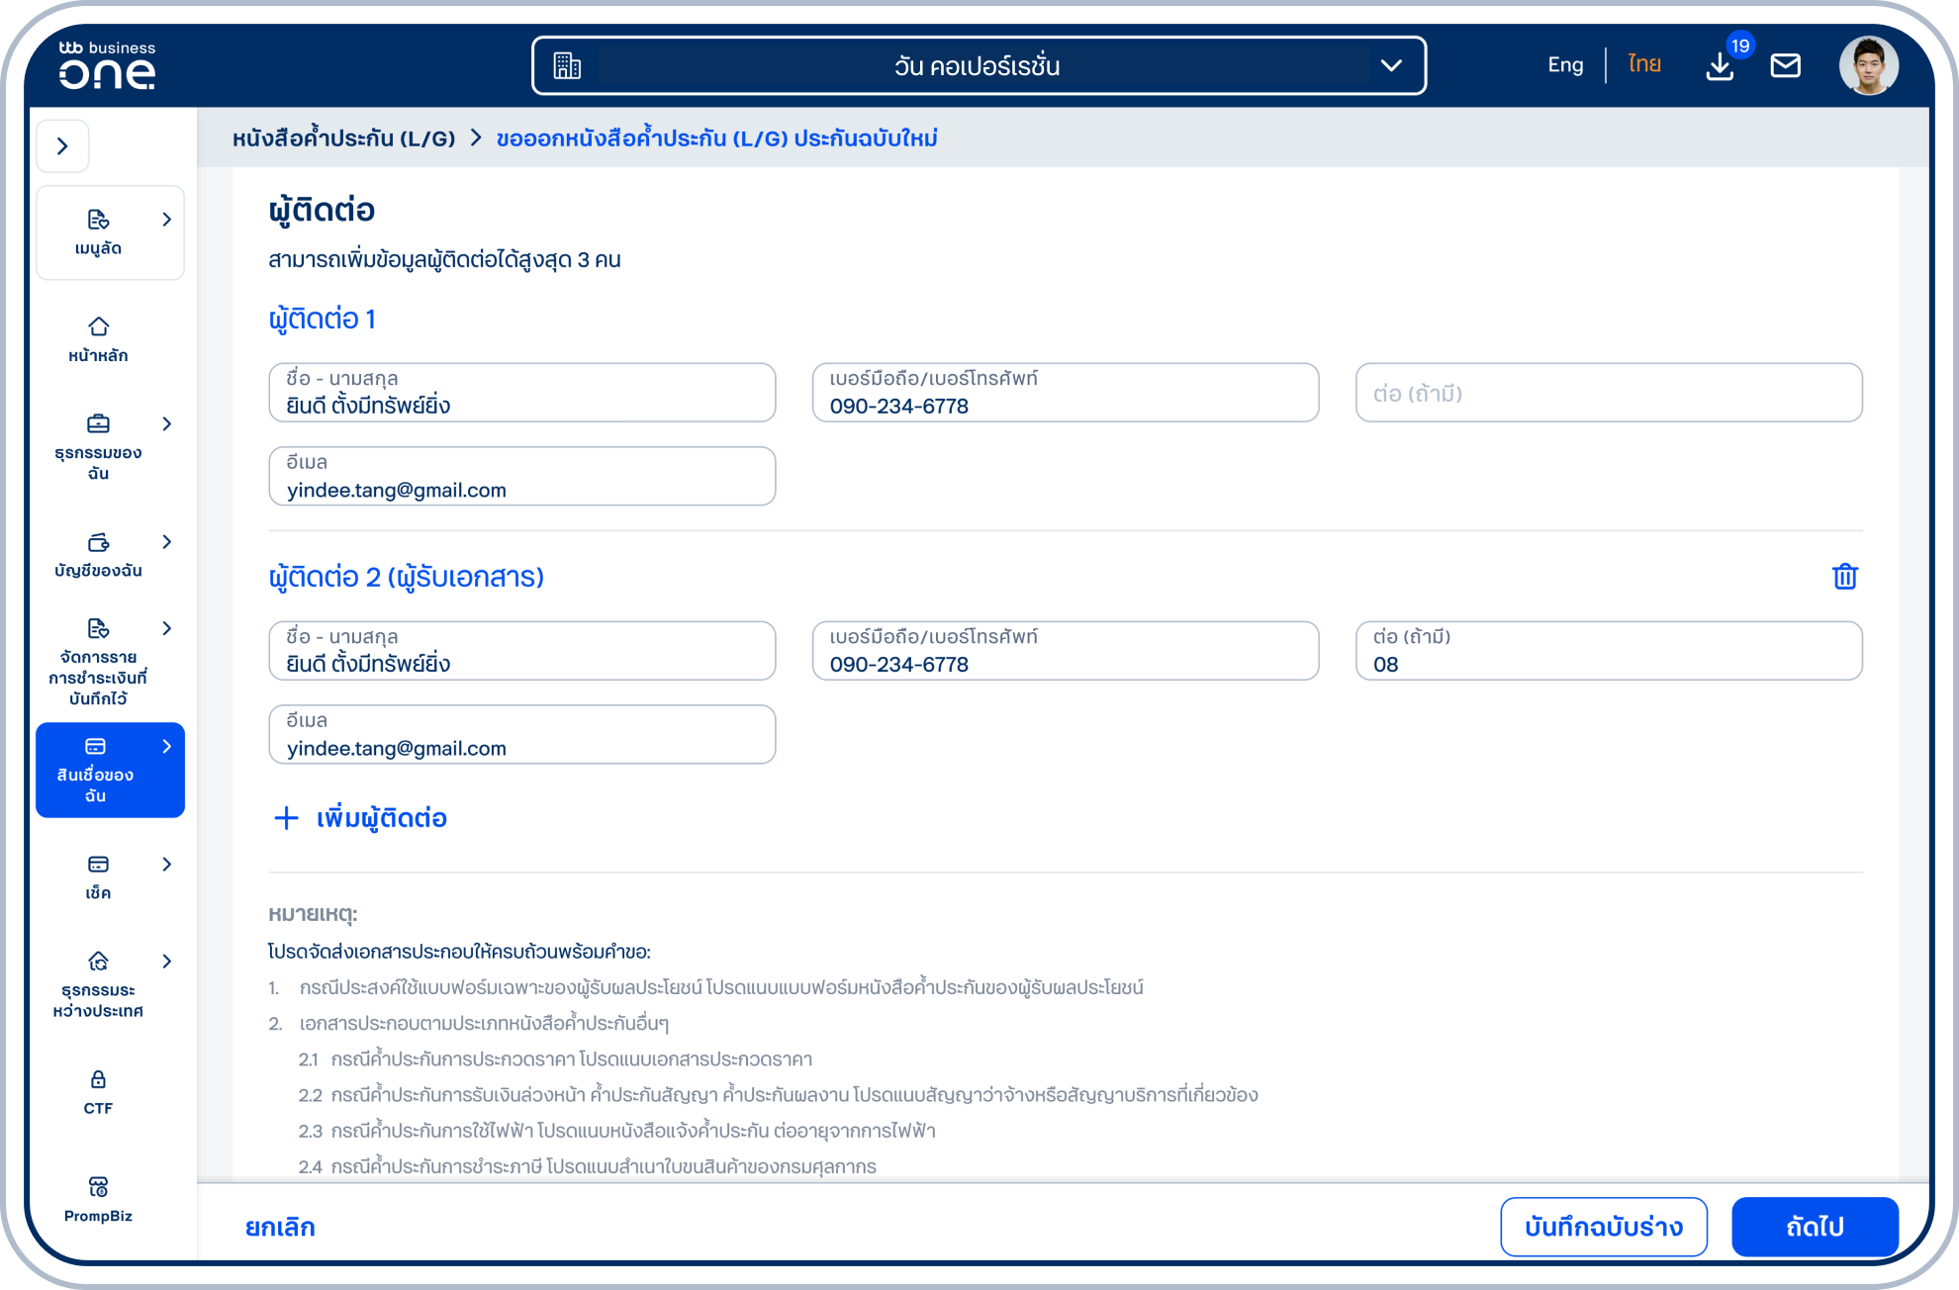Screen dimensions: 1959x1290
Task: Switch language to ไทย
Action: tap(1643, 65)
